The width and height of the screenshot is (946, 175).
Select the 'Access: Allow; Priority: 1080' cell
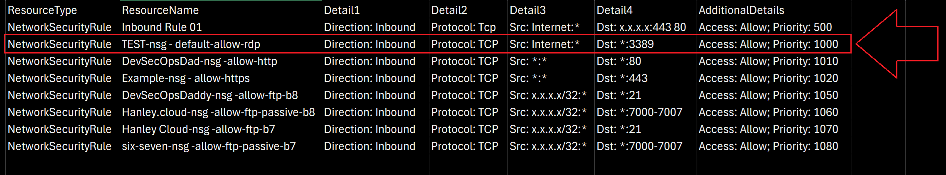pyautogui.click(x=768, y=146)
